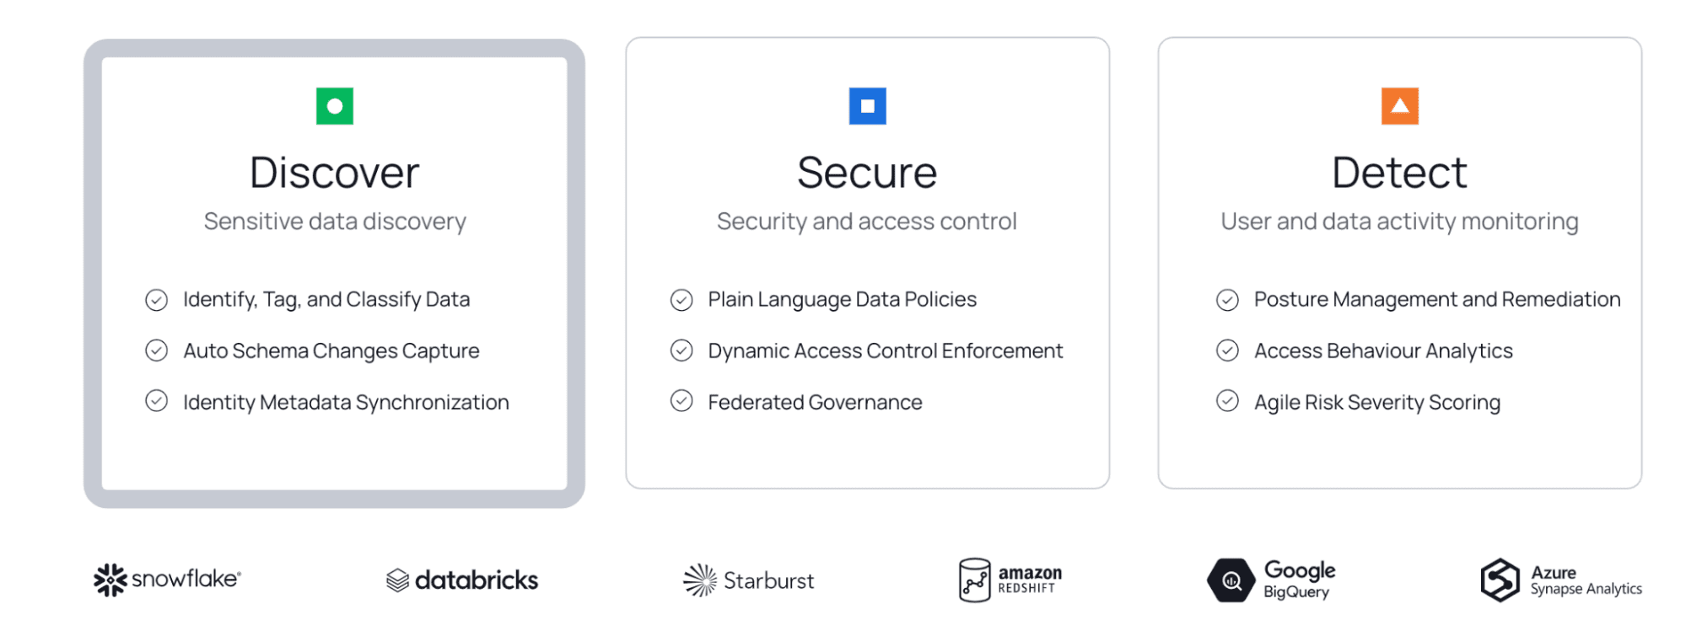The image size is (1686, 620).
Task: Open the Databricks logo
Action: click(x=462, y=580)
